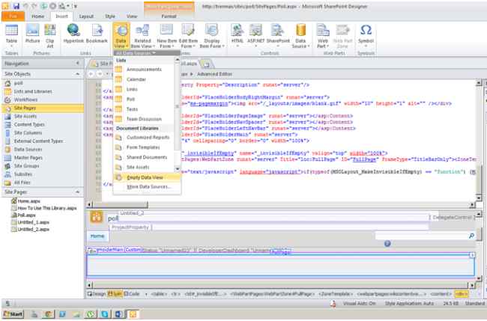
Task: Switch to Code view mode
Action: coord(133,294)
